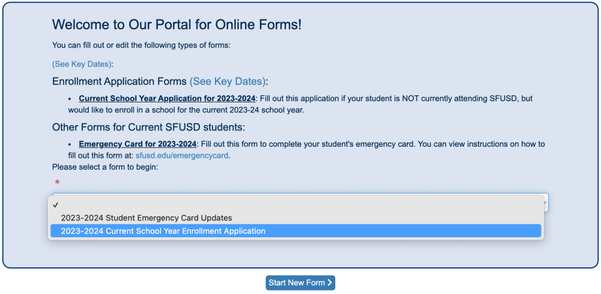Screen dimensions: 601x294
Task: Select the empty blank dropdown option
Action: pyautogui.click(x=295, y=205)
